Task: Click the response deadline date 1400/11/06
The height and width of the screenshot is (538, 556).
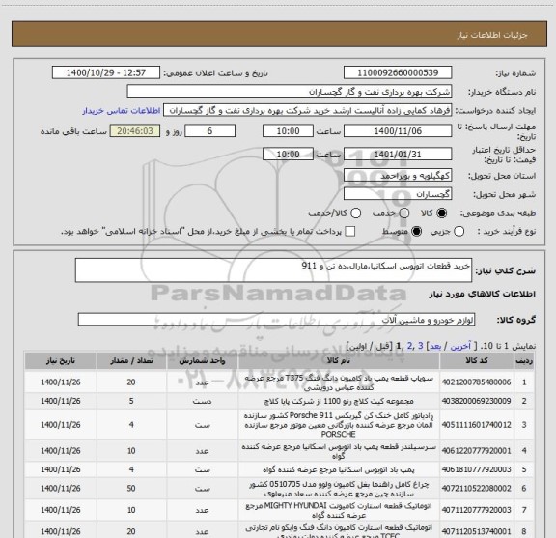Action: [398, 131]
